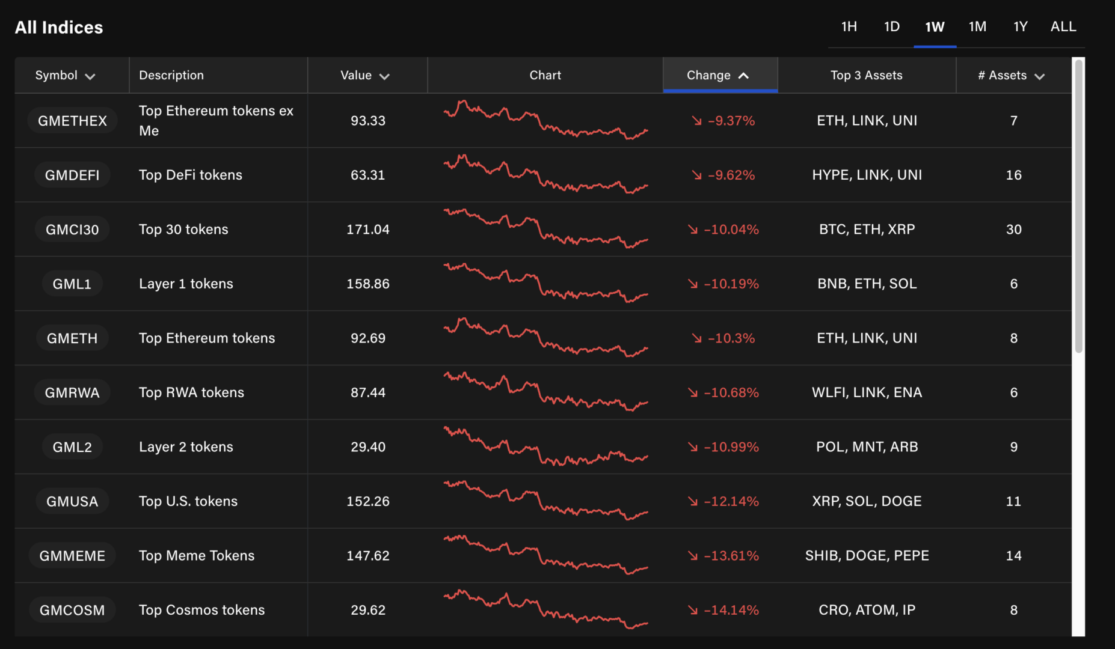The image size is (1115, 649).
Task: Select the ALL timeframe tab
Action: click(1063, 27)
